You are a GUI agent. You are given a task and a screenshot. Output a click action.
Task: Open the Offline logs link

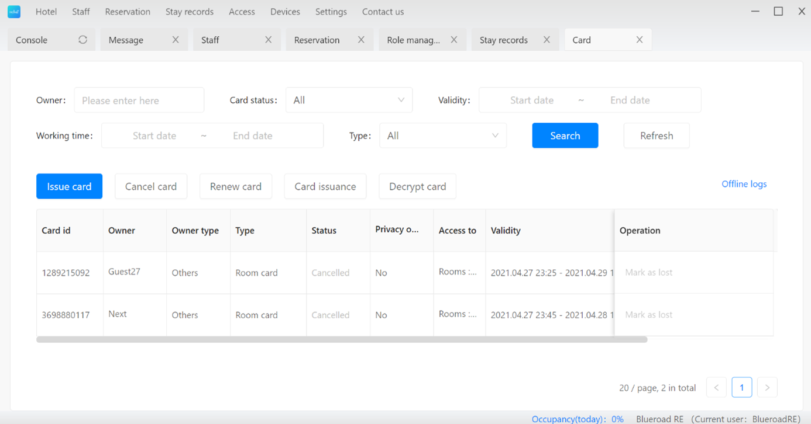coord(744,184)
